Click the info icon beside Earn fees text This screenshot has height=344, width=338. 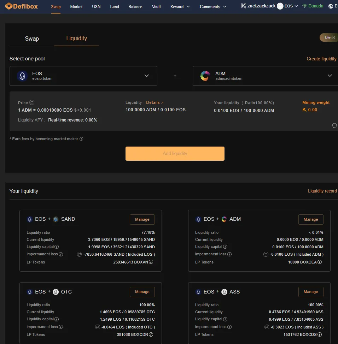click(x=81, y=139)
